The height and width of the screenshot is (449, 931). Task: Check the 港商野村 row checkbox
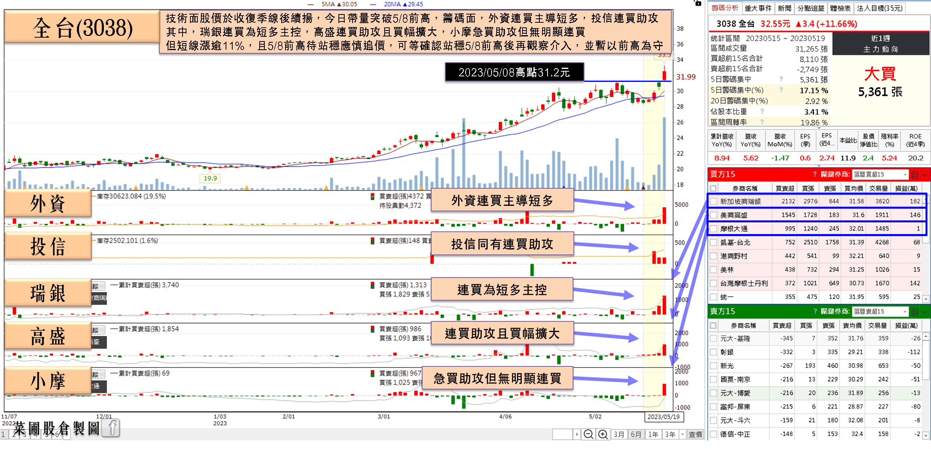click(714, 256)
